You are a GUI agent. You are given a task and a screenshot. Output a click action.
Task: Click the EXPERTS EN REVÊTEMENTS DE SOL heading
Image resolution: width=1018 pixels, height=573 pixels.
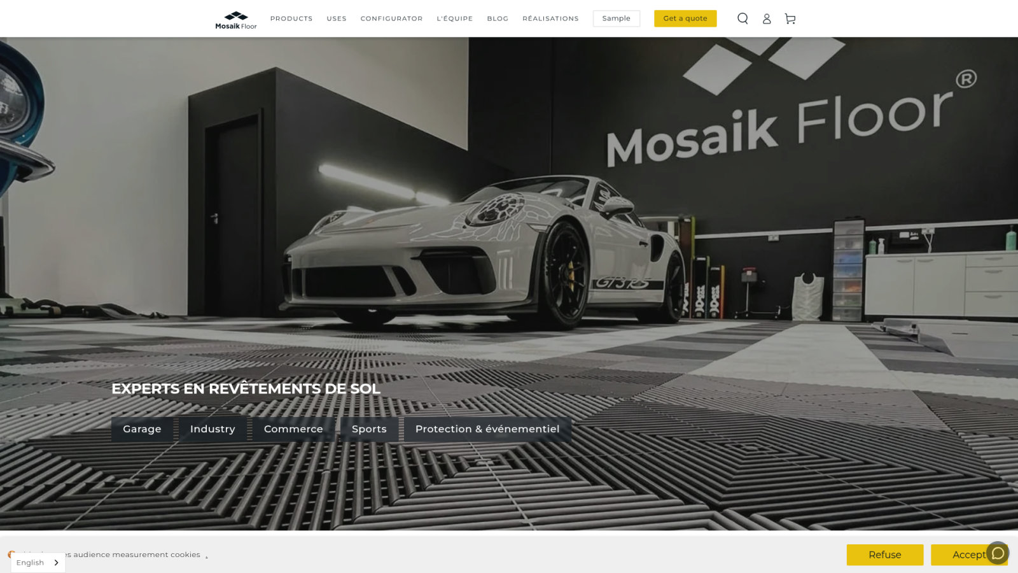tap(246, 389)
